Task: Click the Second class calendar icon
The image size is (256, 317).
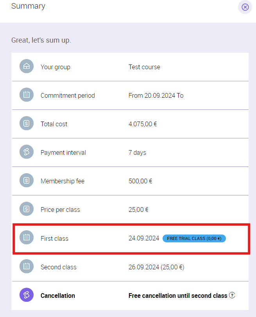Action: coord(27,267)
